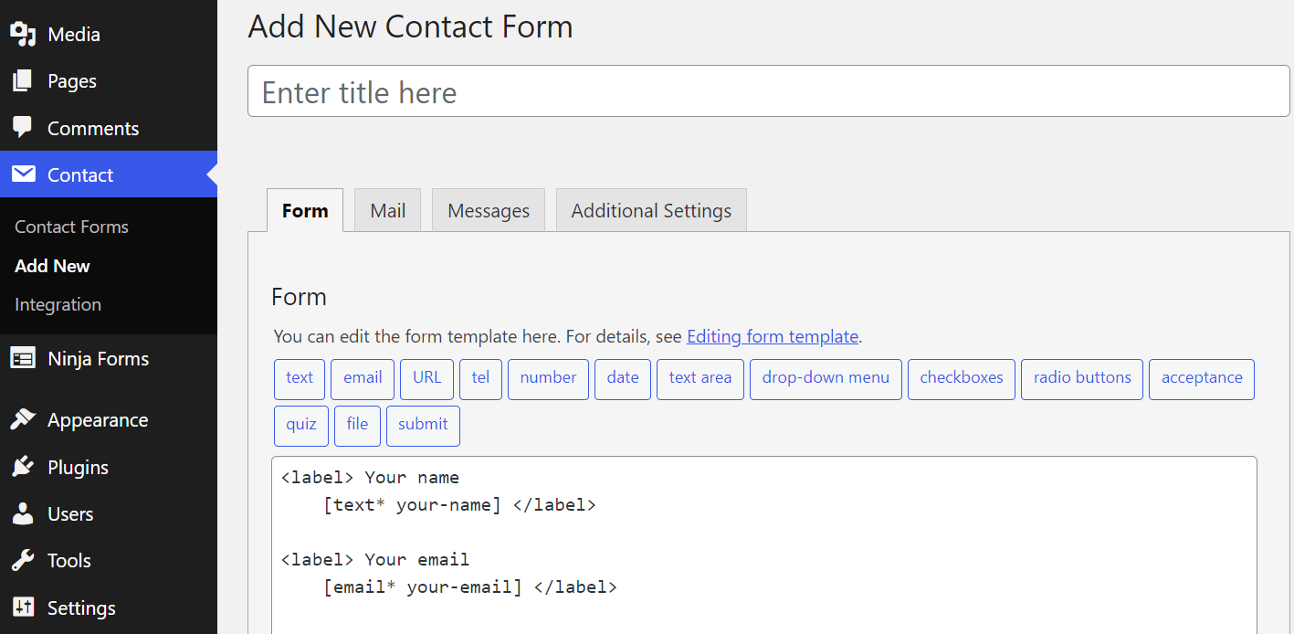Screen dimensions: 1294x634
Task: Open the Messages tab
Action: click(x=488, y=211)
